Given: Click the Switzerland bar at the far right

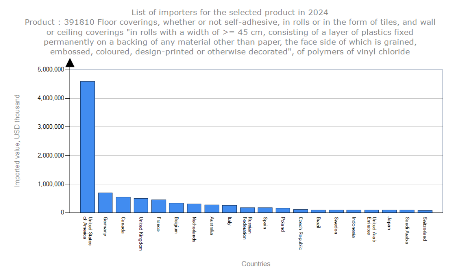Looking at the screenshot, I should click(x=425, y=211).
